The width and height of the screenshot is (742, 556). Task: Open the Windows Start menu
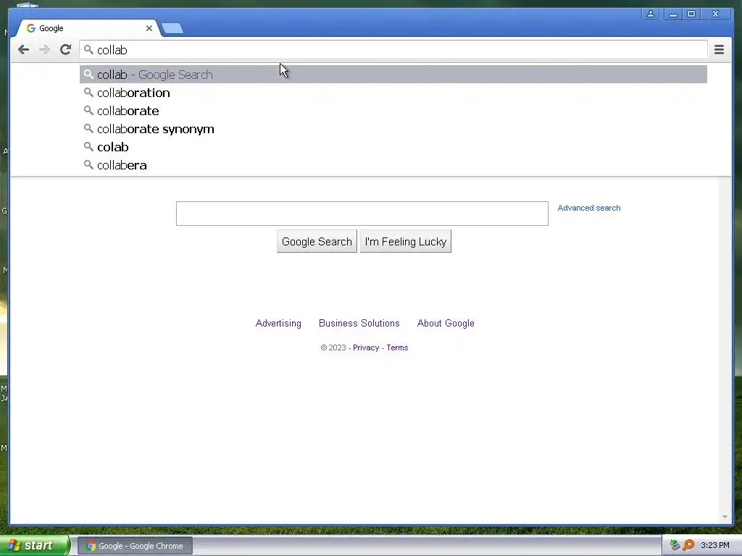click(34, 546)
